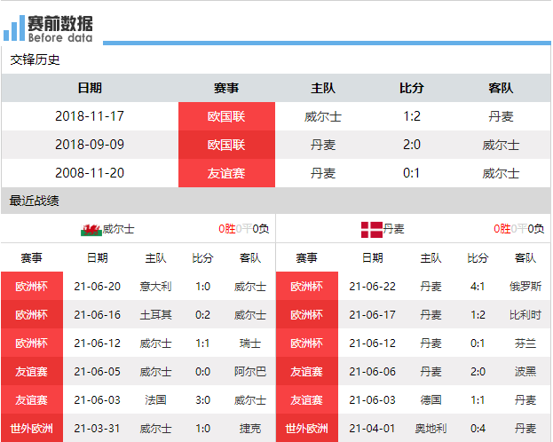Click the 意大利 home team on 21-06-20
553x442 pixels.
155,286
